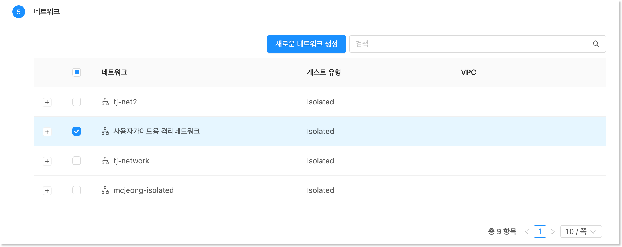Focus the 검색 search input field
The image size is (622, 247).
(x=469, y=44)
